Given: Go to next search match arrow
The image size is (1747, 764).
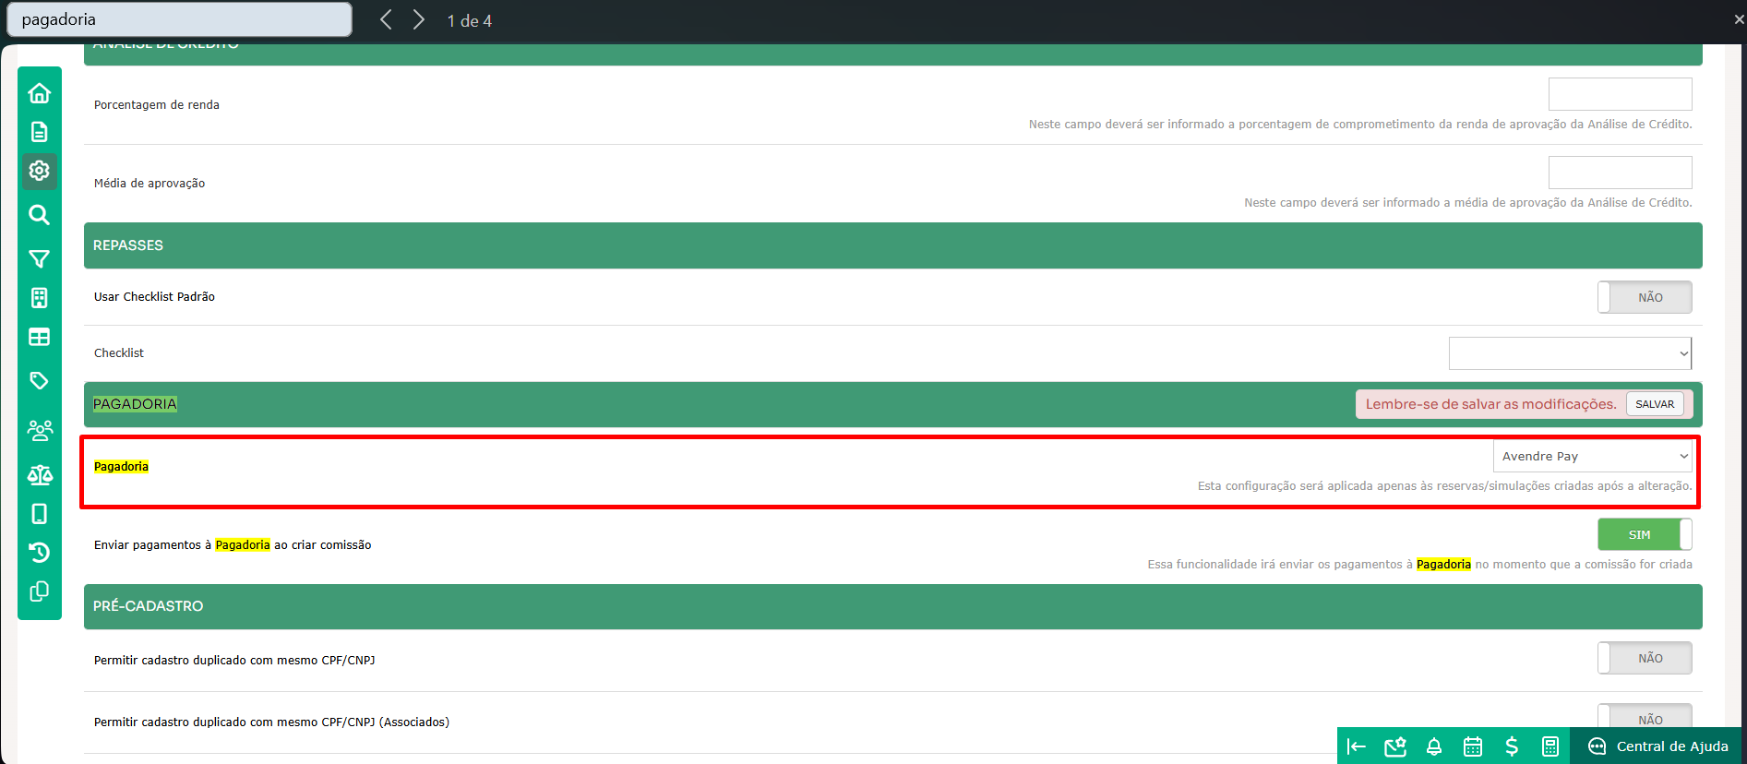Looking at the screenshot, I should click(419, 19).
